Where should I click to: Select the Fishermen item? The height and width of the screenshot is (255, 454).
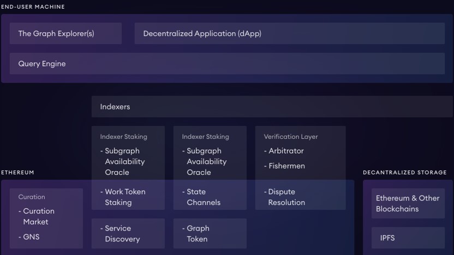pos(284,166)
